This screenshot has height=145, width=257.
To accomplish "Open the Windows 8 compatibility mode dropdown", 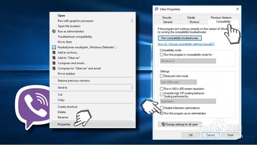I will click(x=188, y=61).
